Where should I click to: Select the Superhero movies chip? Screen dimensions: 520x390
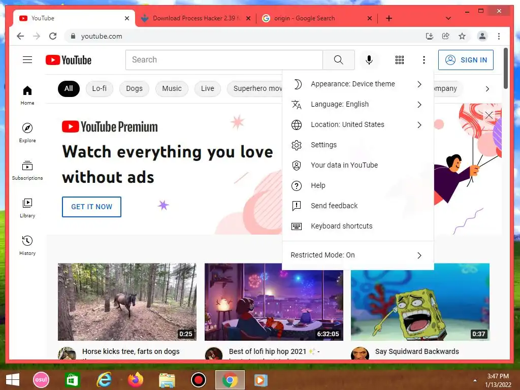click(x=255, y=88)
